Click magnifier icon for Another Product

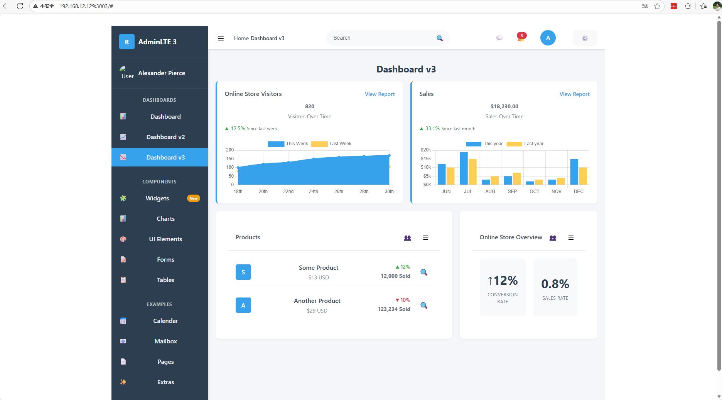coord(423,306)
